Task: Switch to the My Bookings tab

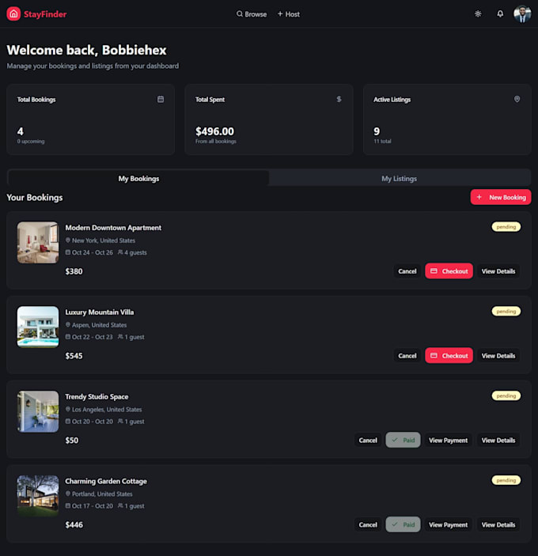Action: 138,179
